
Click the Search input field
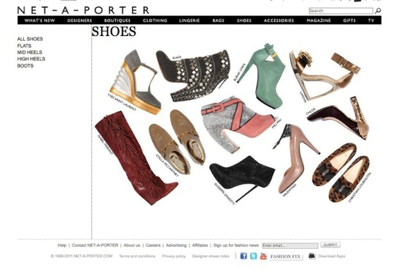(x=341, y=11)
